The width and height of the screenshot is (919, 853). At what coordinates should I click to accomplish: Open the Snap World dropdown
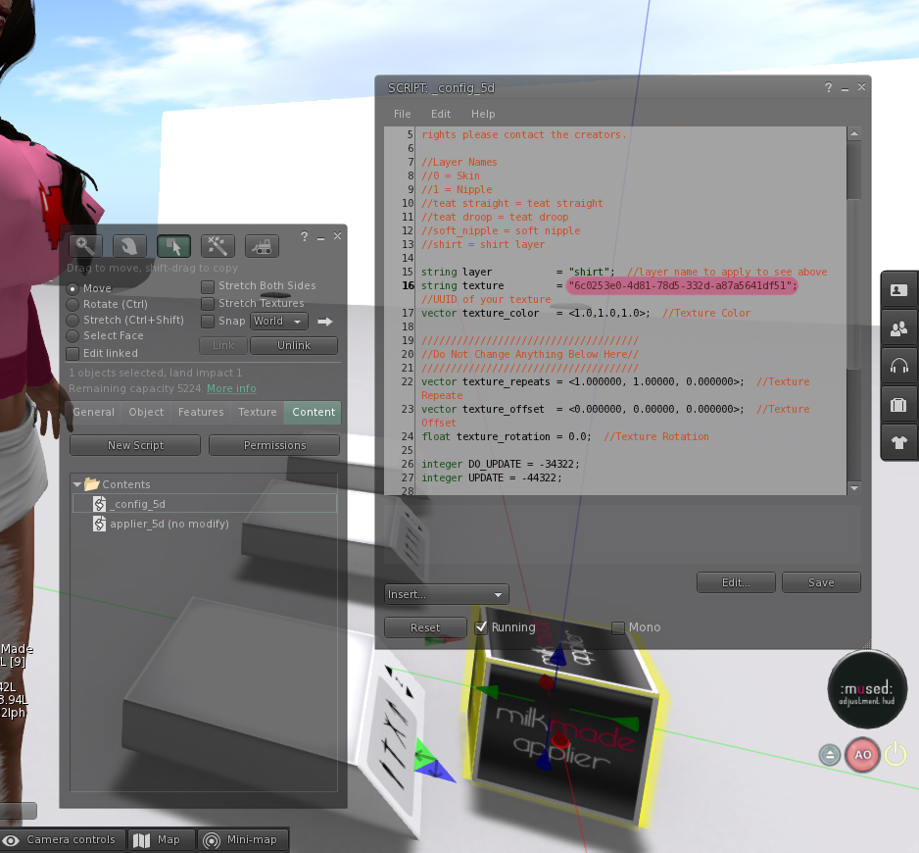(278, 322)
